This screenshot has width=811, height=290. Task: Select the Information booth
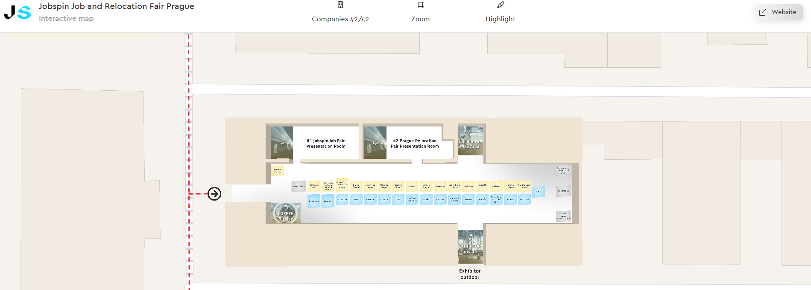point(563,191)
